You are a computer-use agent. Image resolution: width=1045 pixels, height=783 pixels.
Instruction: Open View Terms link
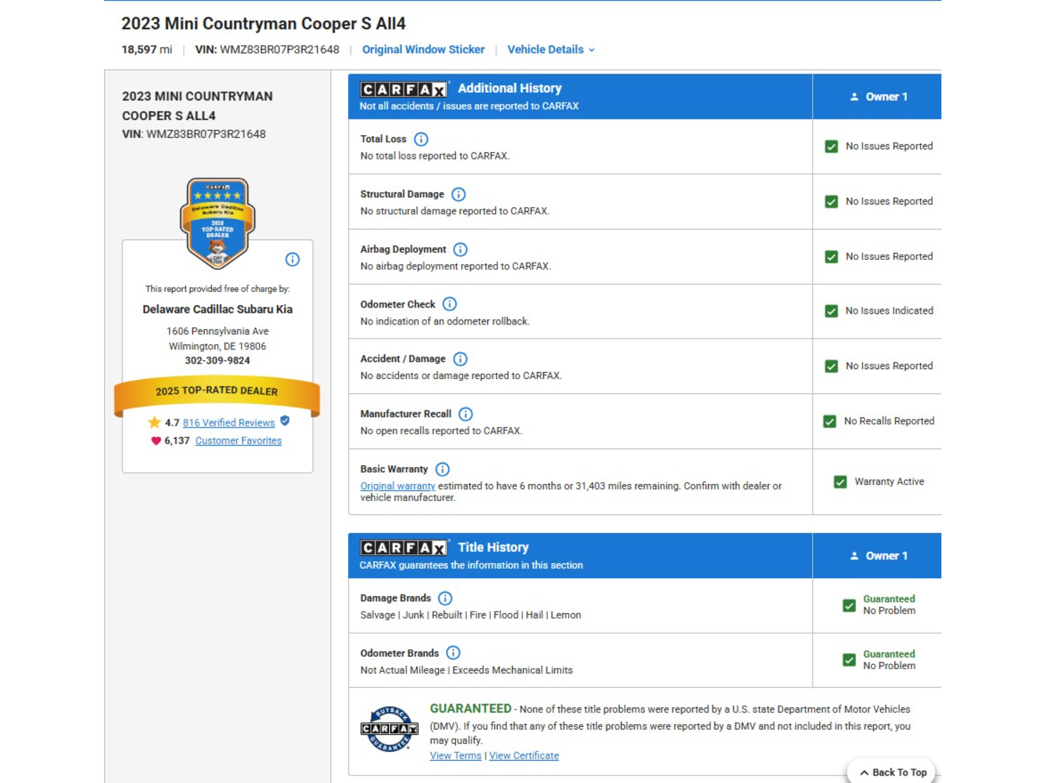point(456,755)
